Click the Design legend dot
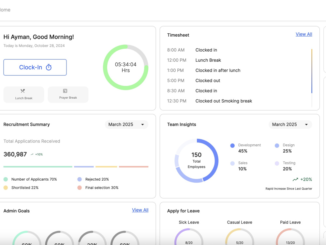The image size is (326, 245). click(x=277, y=146)
